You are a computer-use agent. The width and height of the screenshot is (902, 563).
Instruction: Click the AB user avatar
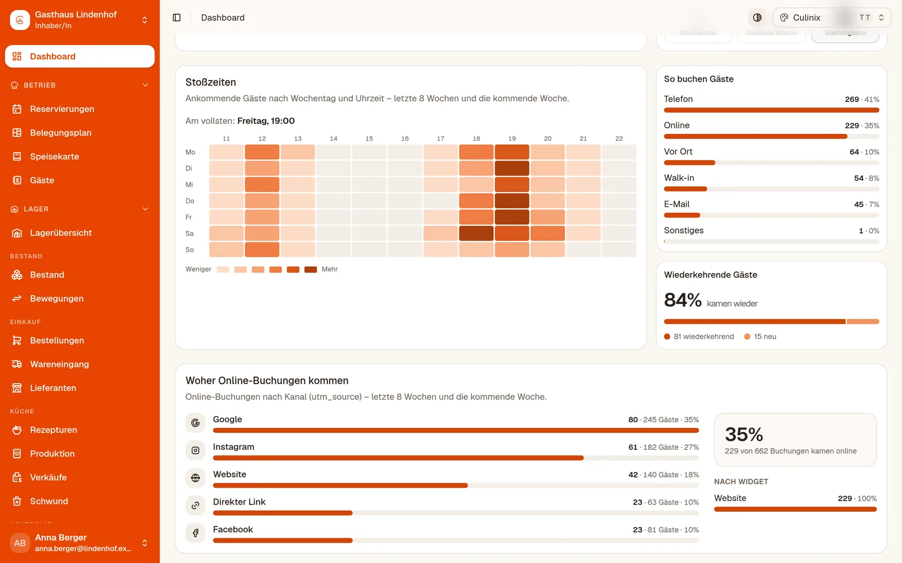tap(20, 543)
